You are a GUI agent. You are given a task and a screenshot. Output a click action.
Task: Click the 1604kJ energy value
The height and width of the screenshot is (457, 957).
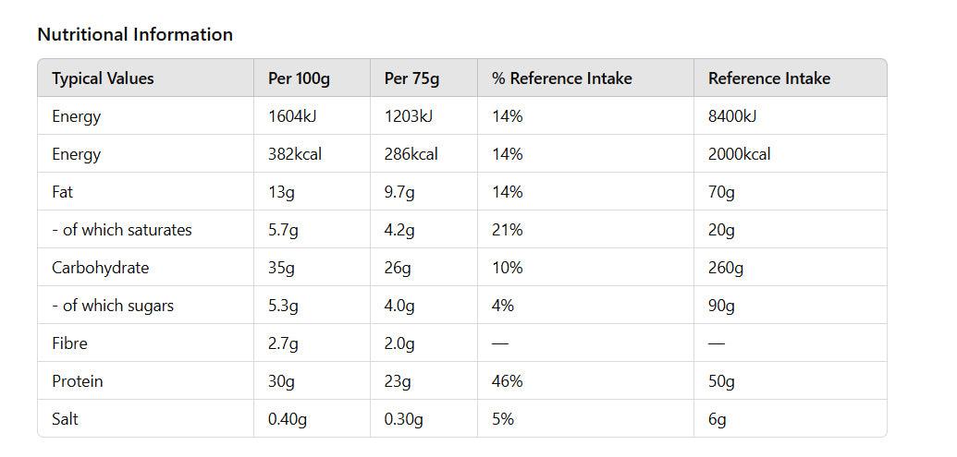click(x=292, y=115)
